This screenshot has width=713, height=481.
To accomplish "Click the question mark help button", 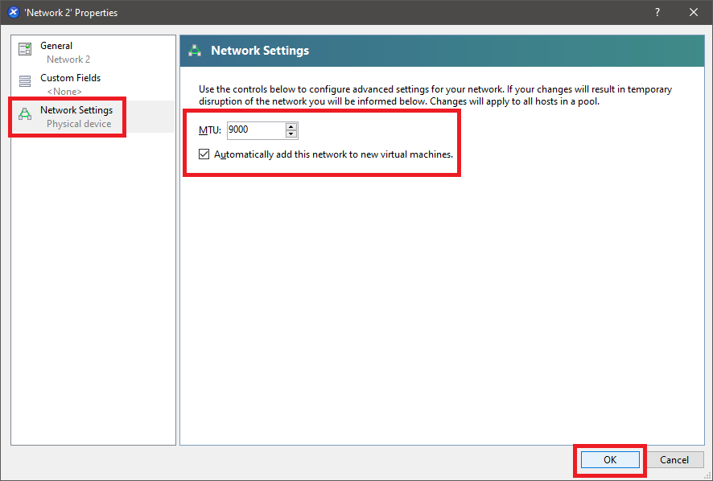I will coord(657,12).
